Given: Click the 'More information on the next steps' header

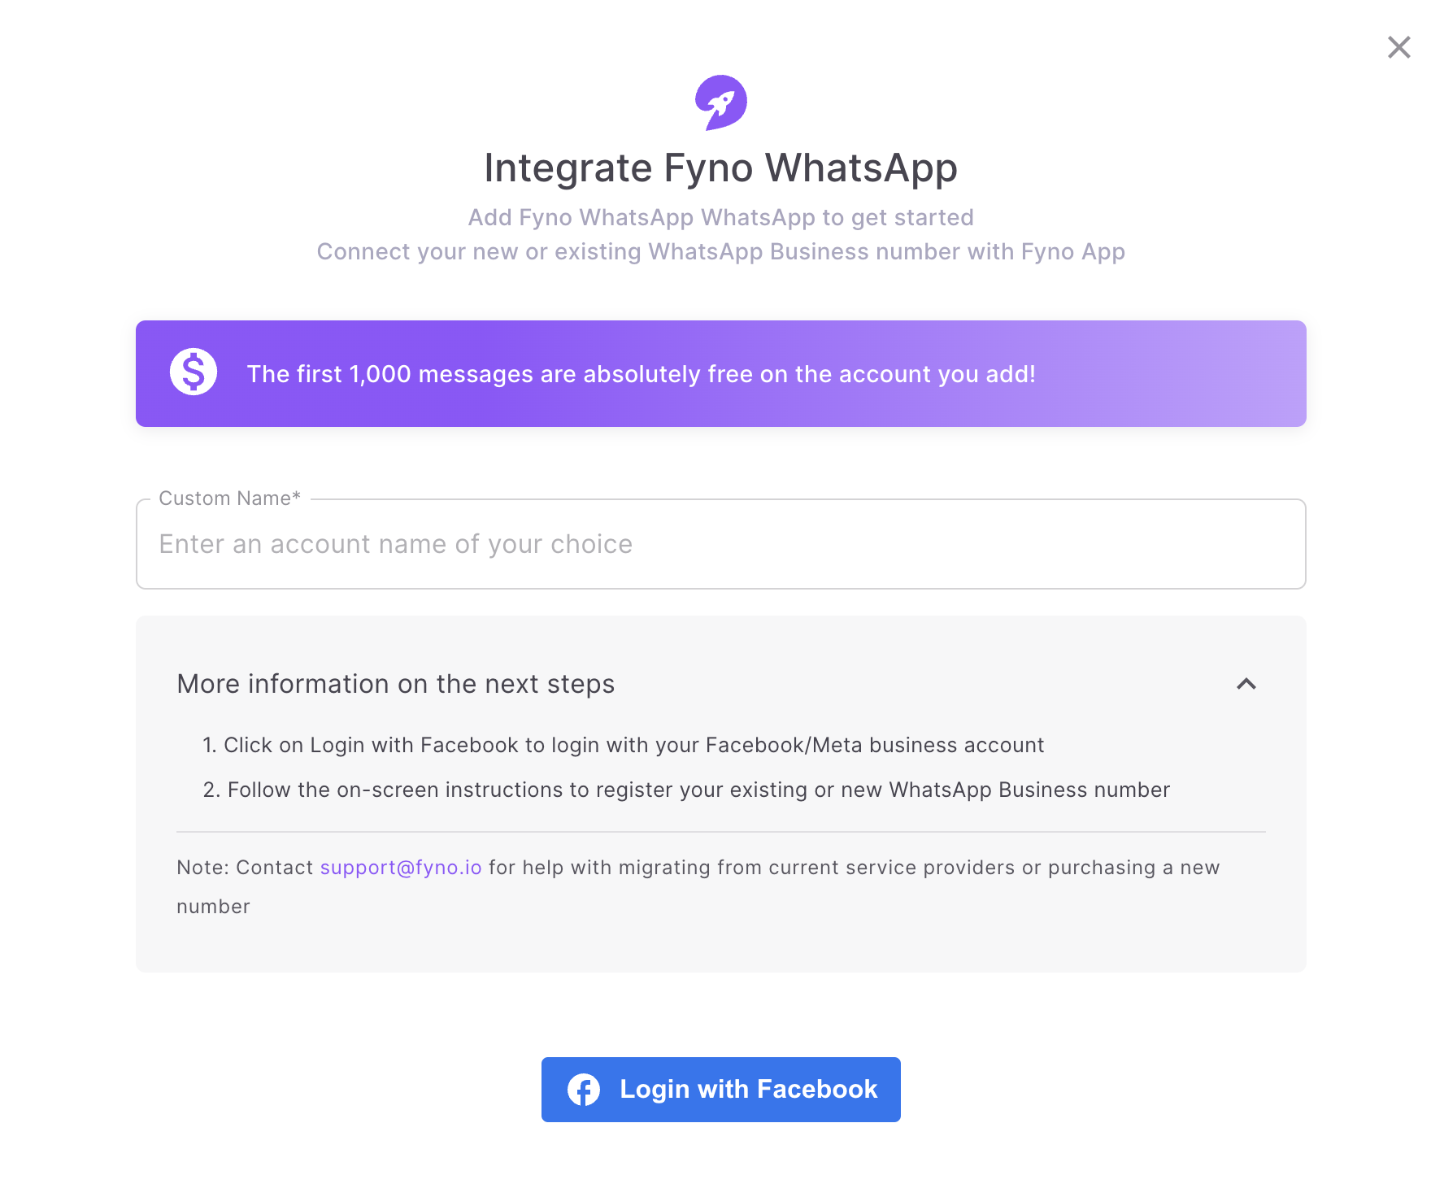Looking at the screenshot, I should coord(395,684).
